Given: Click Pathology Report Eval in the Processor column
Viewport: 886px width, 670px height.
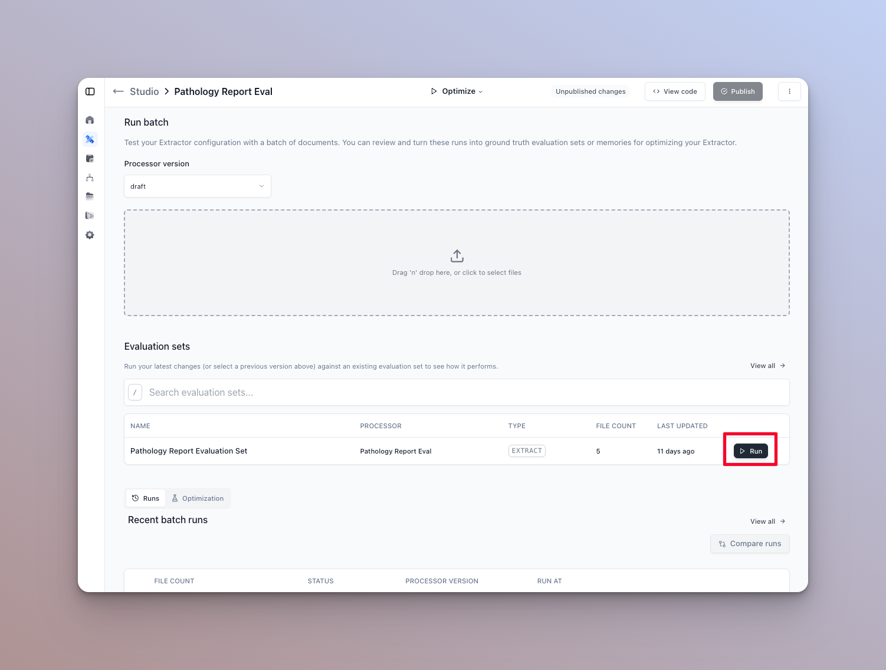Looking at the screenshot, I should click(x=396, y=451).
